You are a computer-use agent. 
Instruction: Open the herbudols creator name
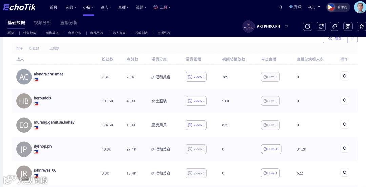pos(42,98)
